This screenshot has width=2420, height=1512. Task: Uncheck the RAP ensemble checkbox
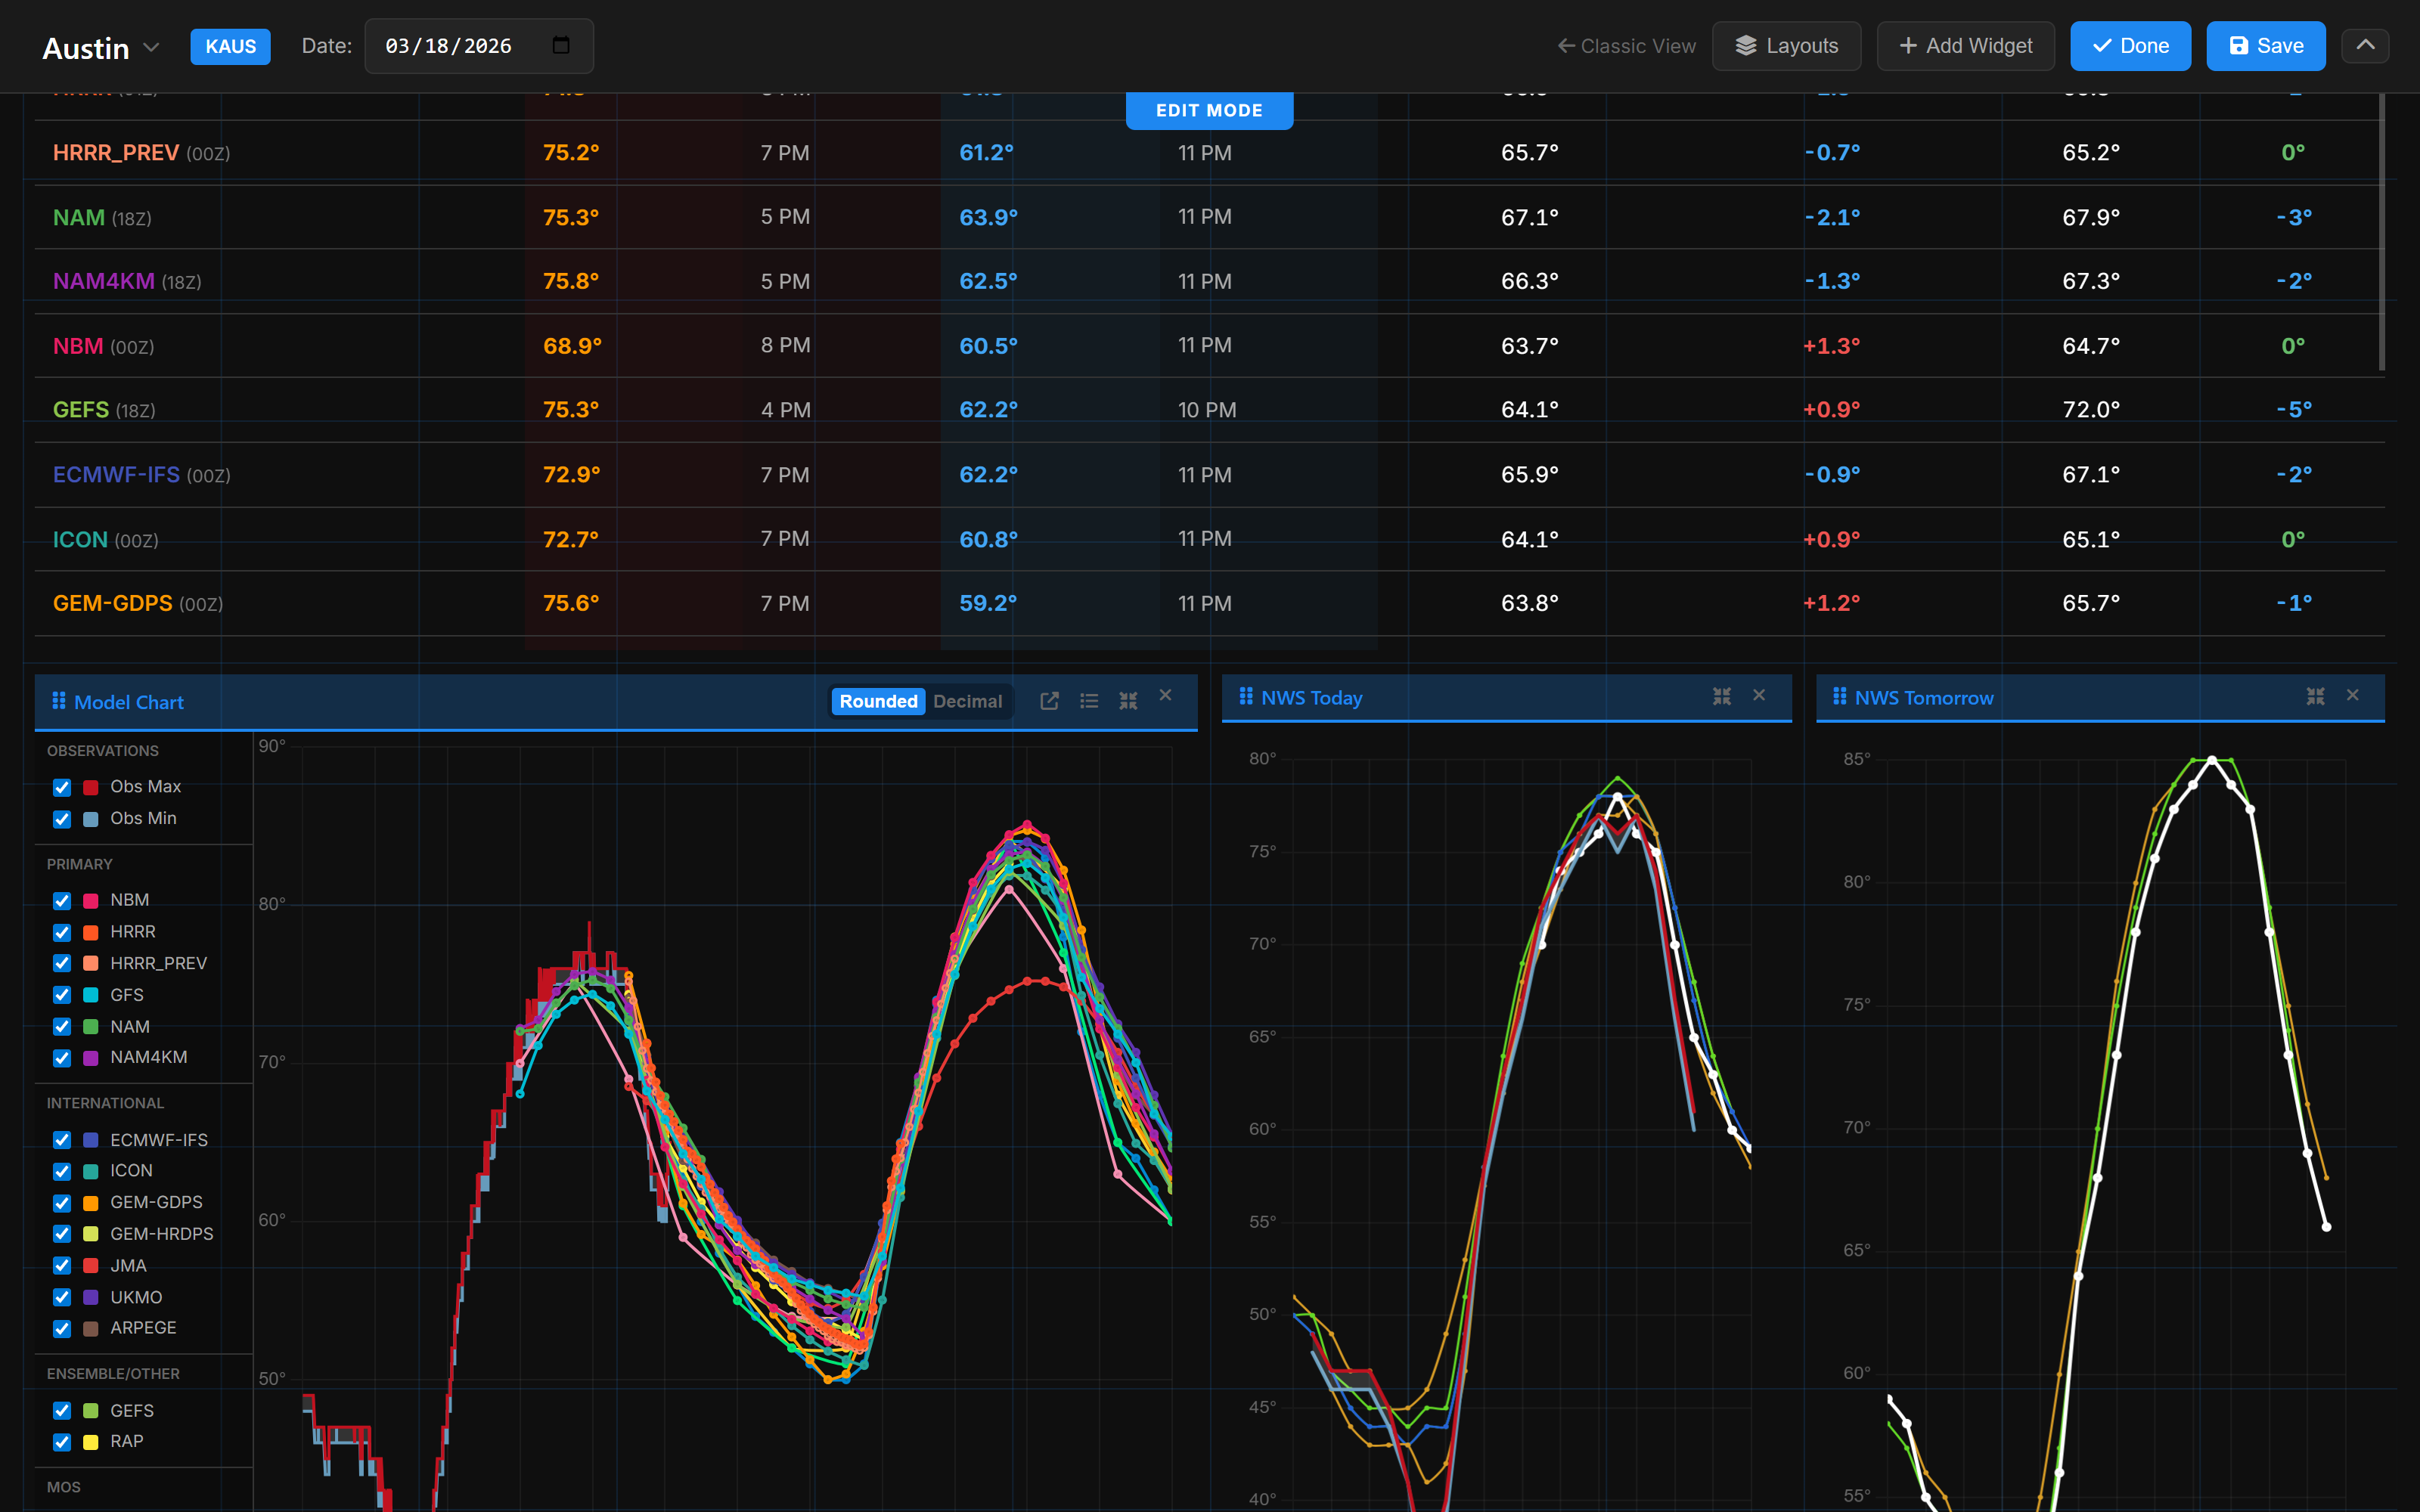click(x=62, y=1442)
